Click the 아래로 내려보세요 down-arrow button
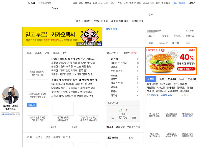The image size is (209, 147). coord(11,114)
